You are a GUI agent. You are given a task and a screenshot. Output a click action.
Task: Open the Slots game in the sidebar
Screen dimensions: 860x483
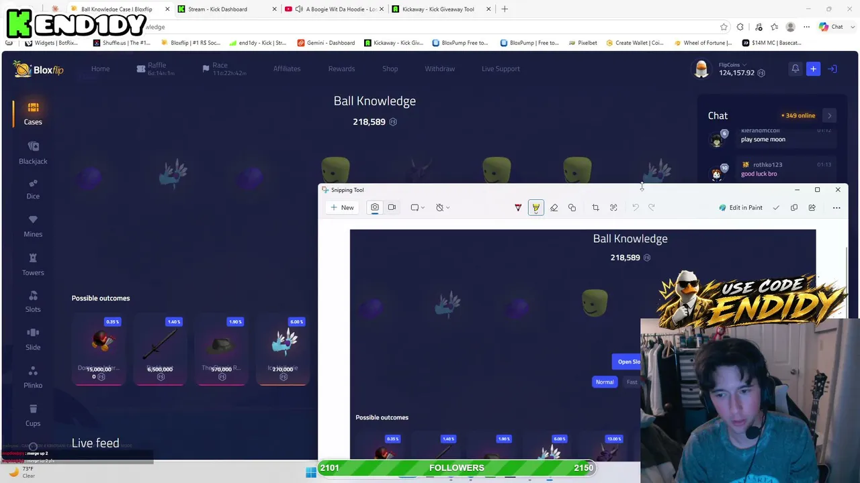[33, 302]
